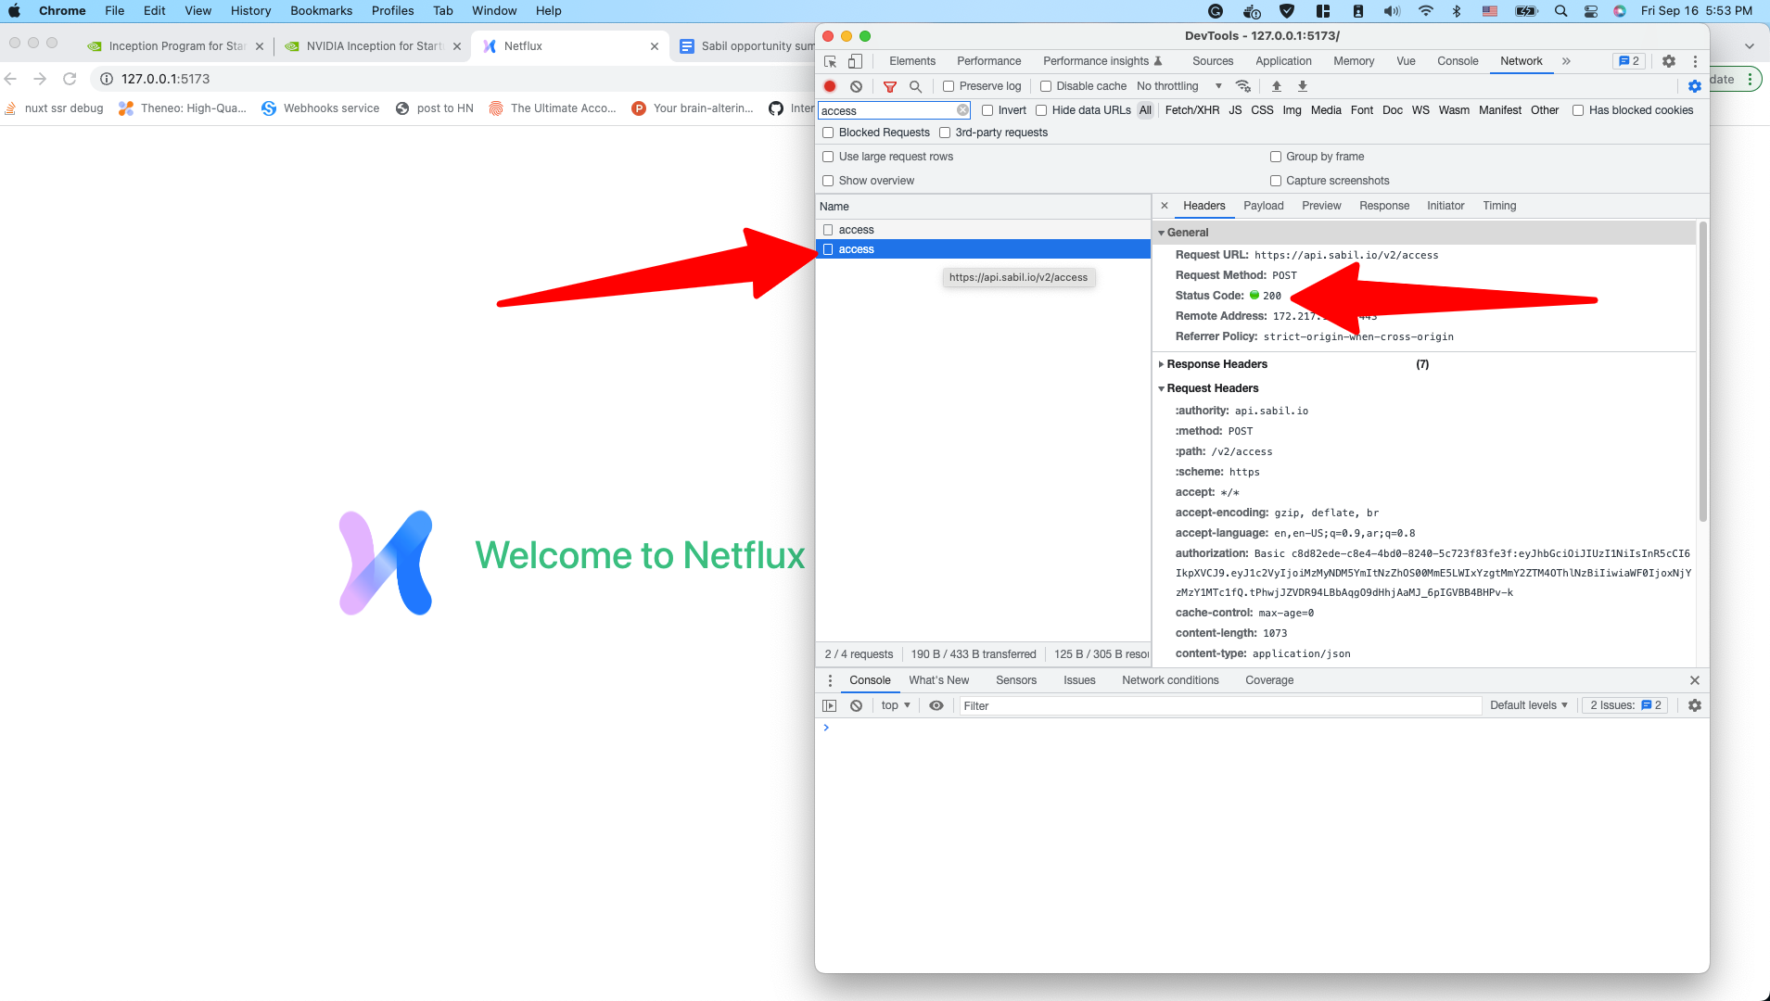
Task: Open DevTools customize three-dot menu
Action: coord(1695,61)
